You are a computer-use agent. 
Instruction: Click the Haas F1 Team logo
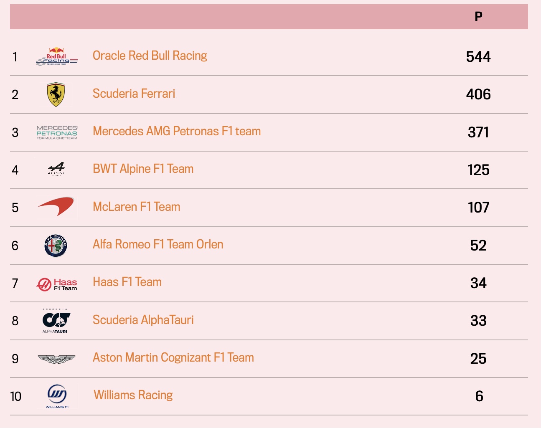pos(57,284)
